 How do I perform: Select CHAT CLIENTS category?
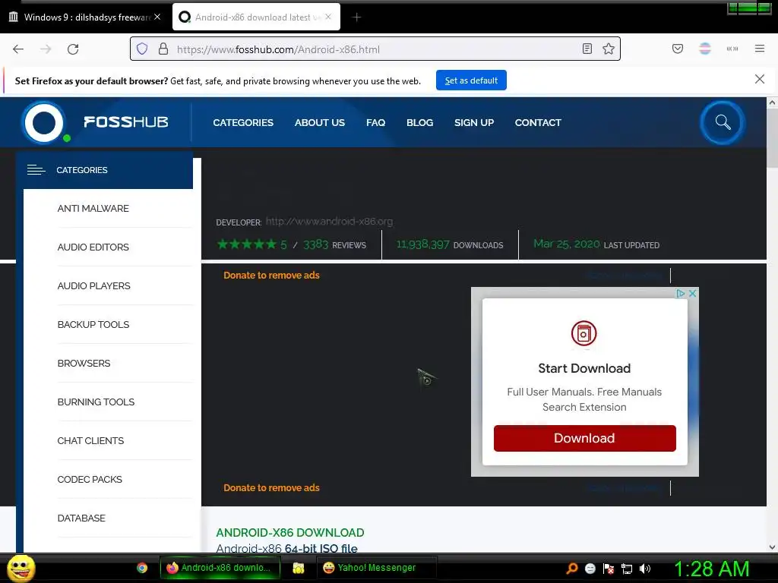click(x=90, y=441)
